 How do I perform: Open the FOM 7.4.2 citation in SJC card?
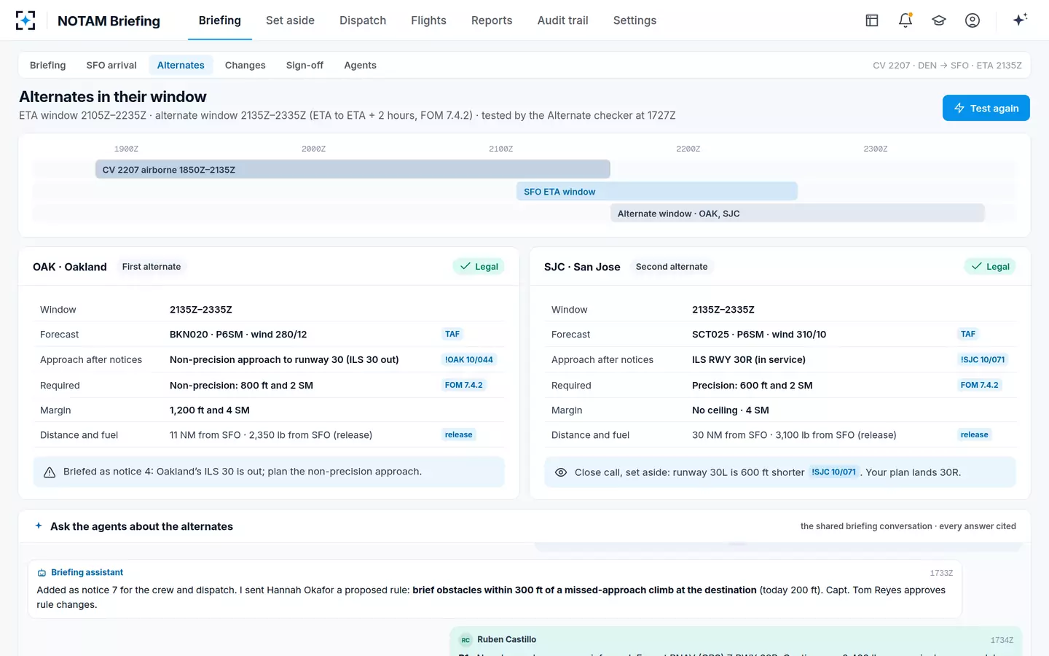980,385
